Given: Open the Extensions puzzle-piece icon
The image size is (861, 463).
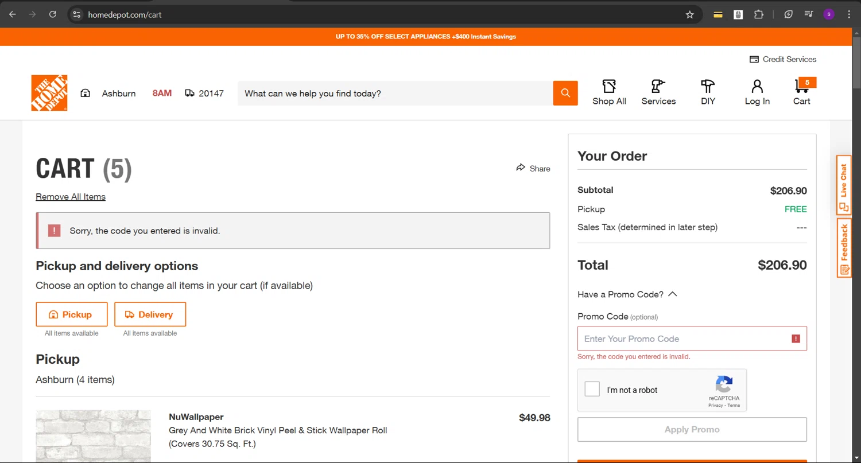Looking at the screenshot, I should coord(759,15).
